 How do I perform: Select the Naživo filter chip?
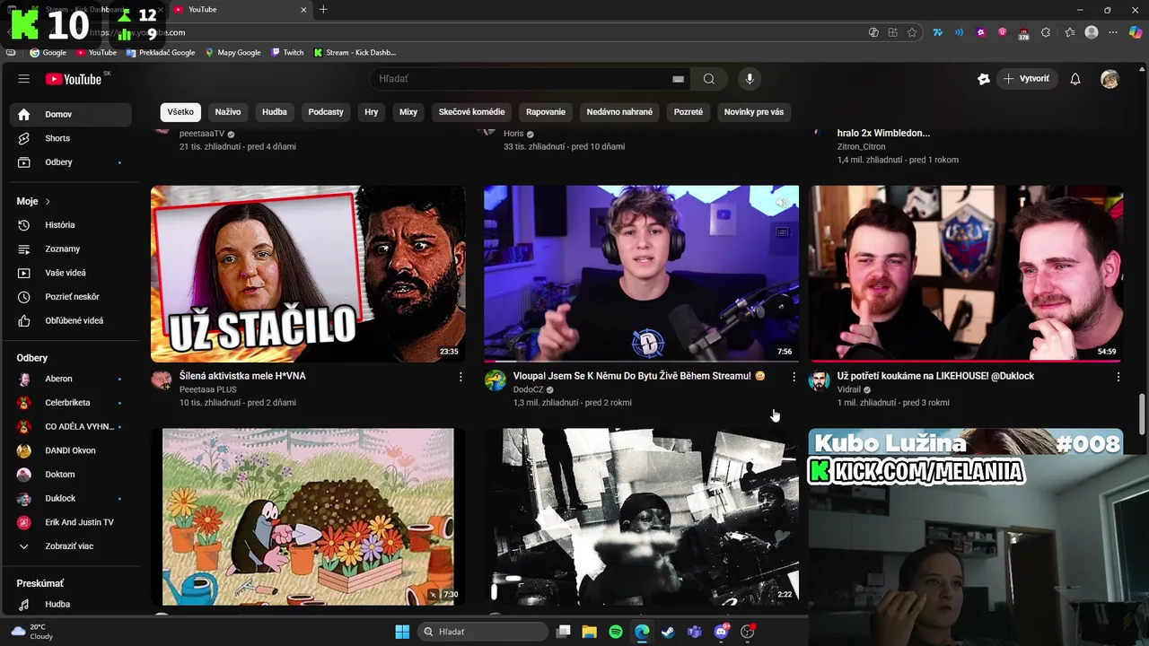(228, 112)
